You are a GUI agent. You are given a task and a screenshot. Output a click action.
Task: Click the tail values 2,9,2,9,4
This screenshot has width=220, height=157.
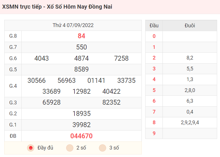click(x=190, y=122)
